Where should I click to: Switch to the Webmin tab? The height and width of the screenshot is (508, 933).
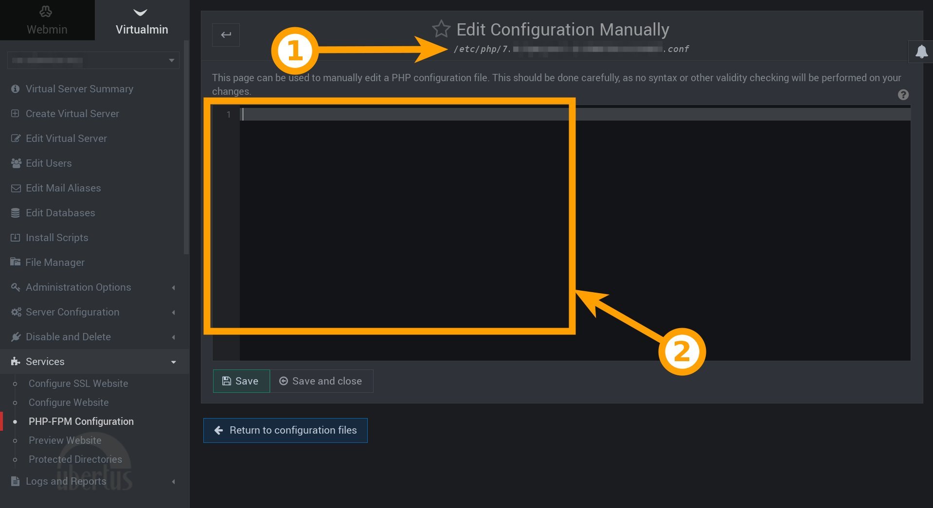point(47,19)
